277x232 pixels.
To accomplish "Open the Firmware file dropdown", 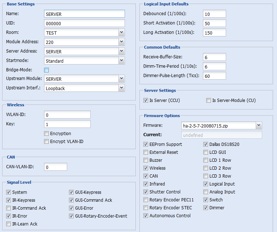I will tap(259, 125).
